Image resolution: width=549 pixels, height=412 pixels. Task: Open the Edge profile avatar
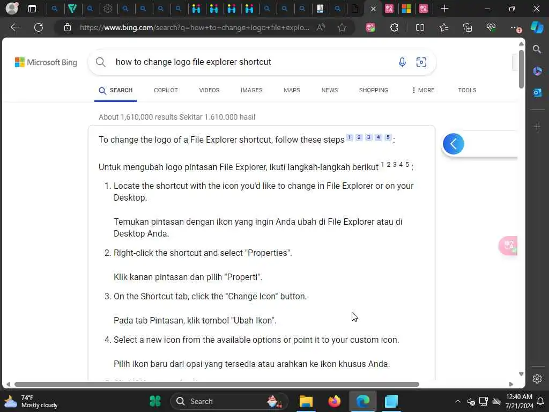click(12, 9)
